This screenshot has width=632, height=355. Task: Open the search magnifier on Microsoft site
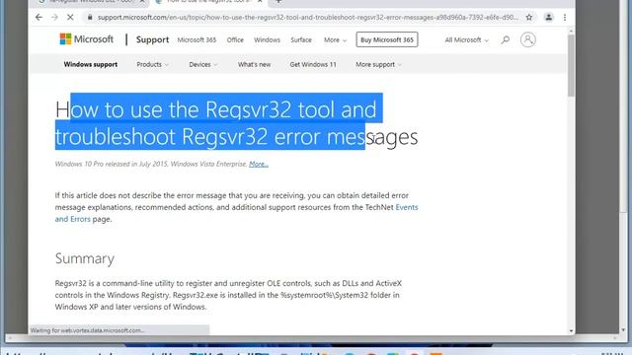505,39
